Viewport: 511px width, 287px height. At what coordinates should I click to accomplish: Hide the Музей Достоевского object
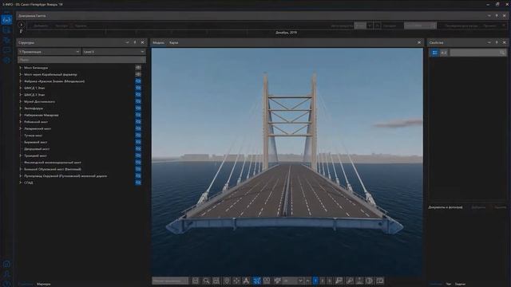138,101
